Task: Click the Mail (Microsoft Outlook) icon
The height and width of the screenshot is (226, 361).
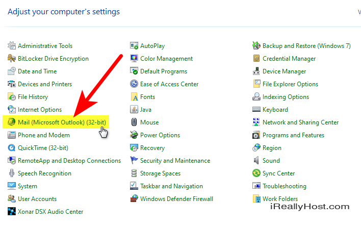Action: tap(11, 122)
